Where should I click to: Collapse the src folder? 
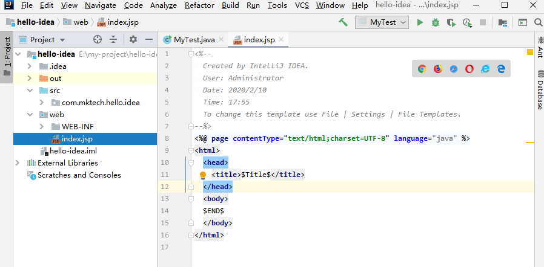[30, 91]
